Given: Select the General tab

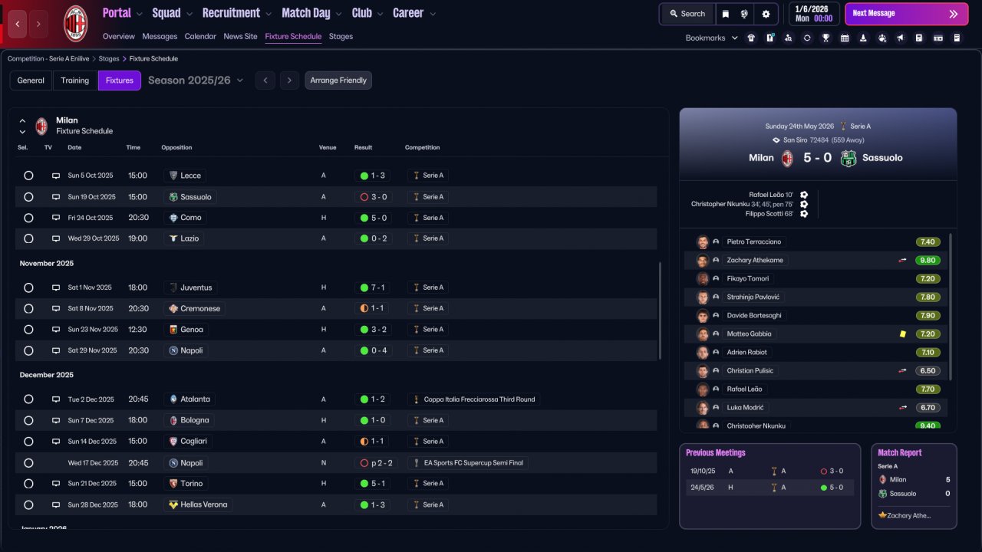Looking at the screenshot, I should tap(31, 80).
